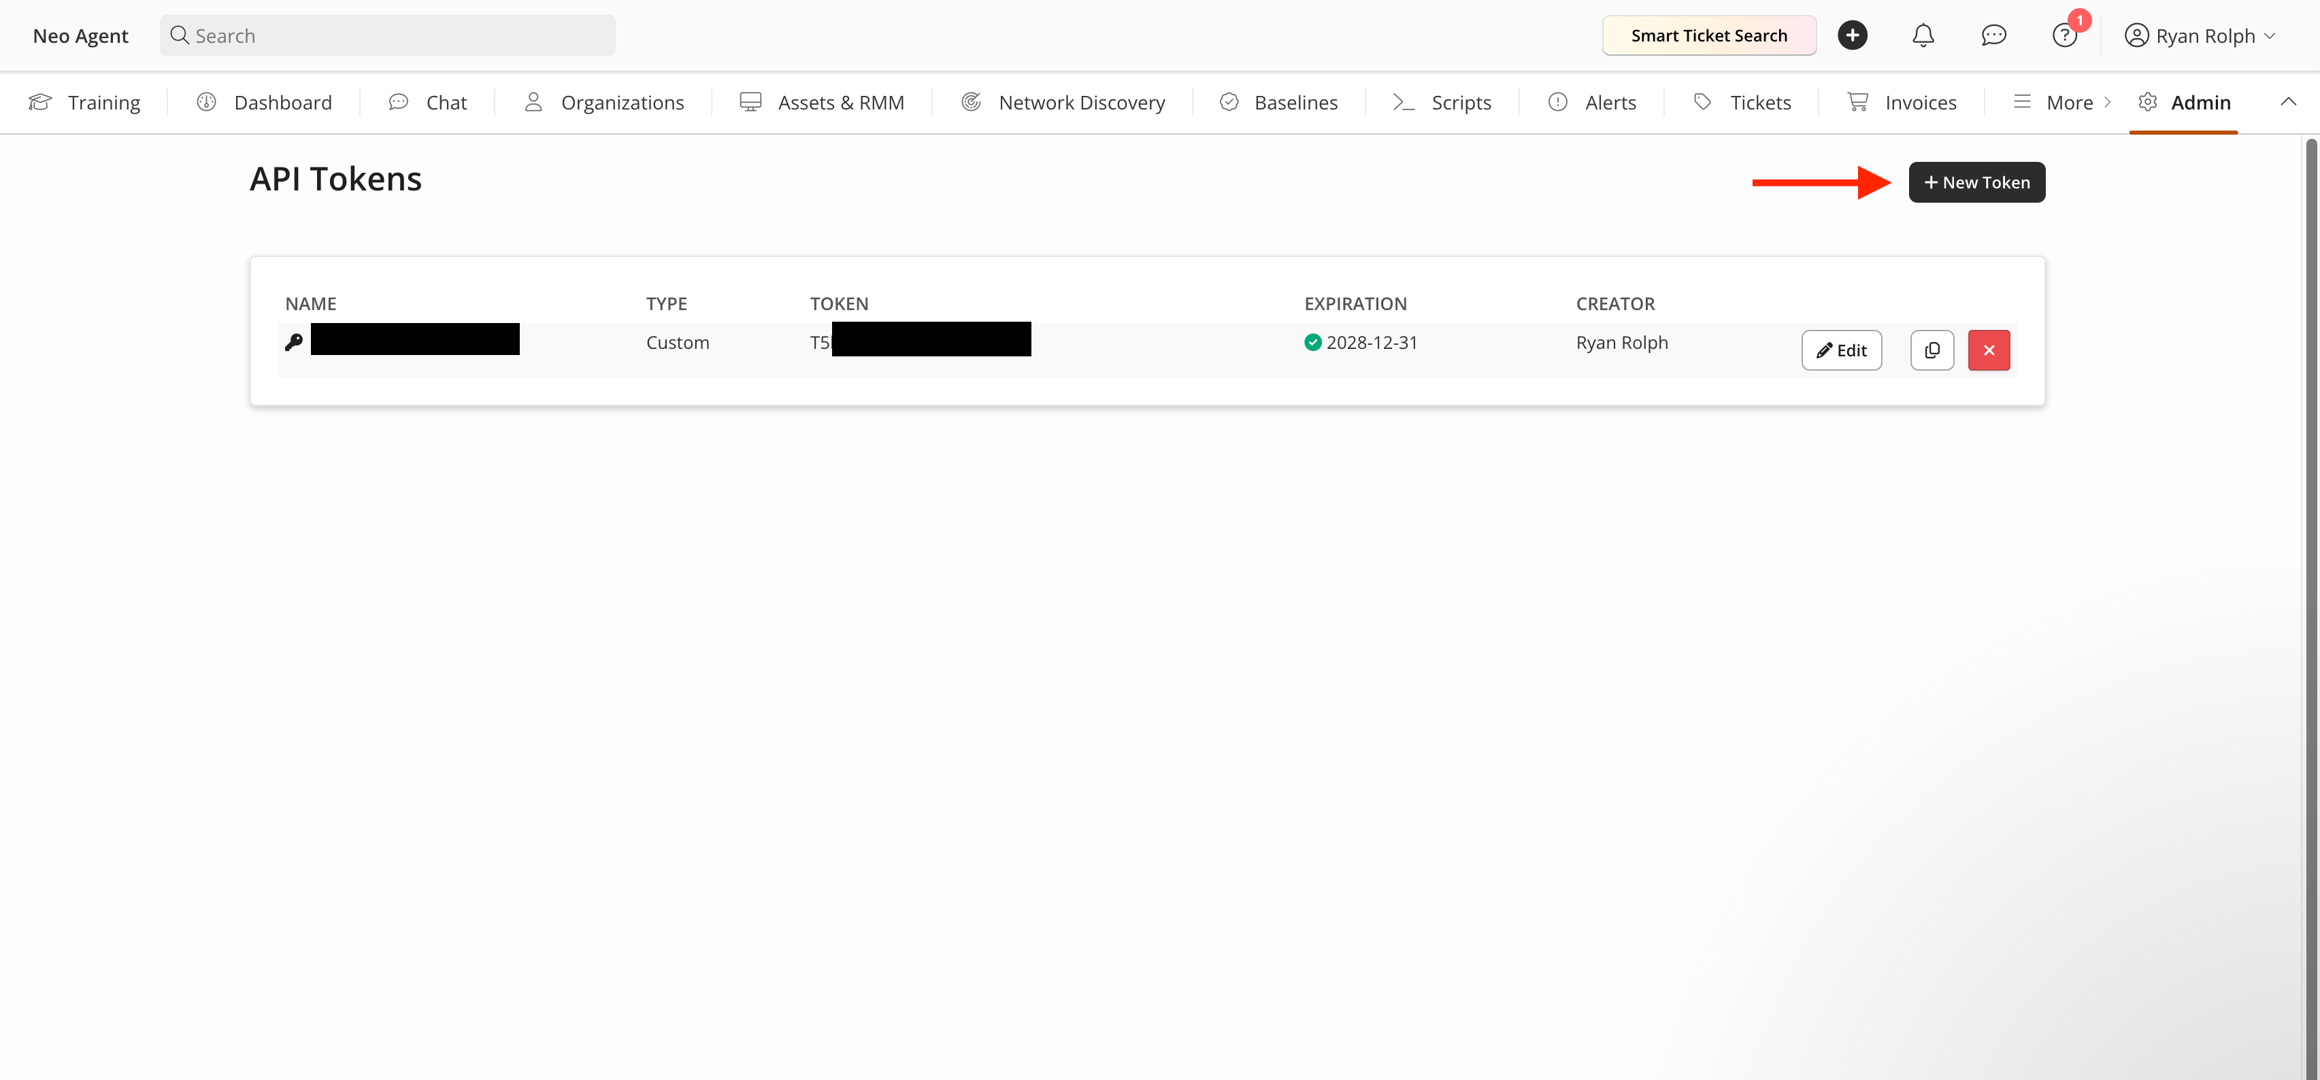Click the Baselines checkmark badge icon
This screenshot has width=2320, height=1080.
click(x=1229, y=102)
